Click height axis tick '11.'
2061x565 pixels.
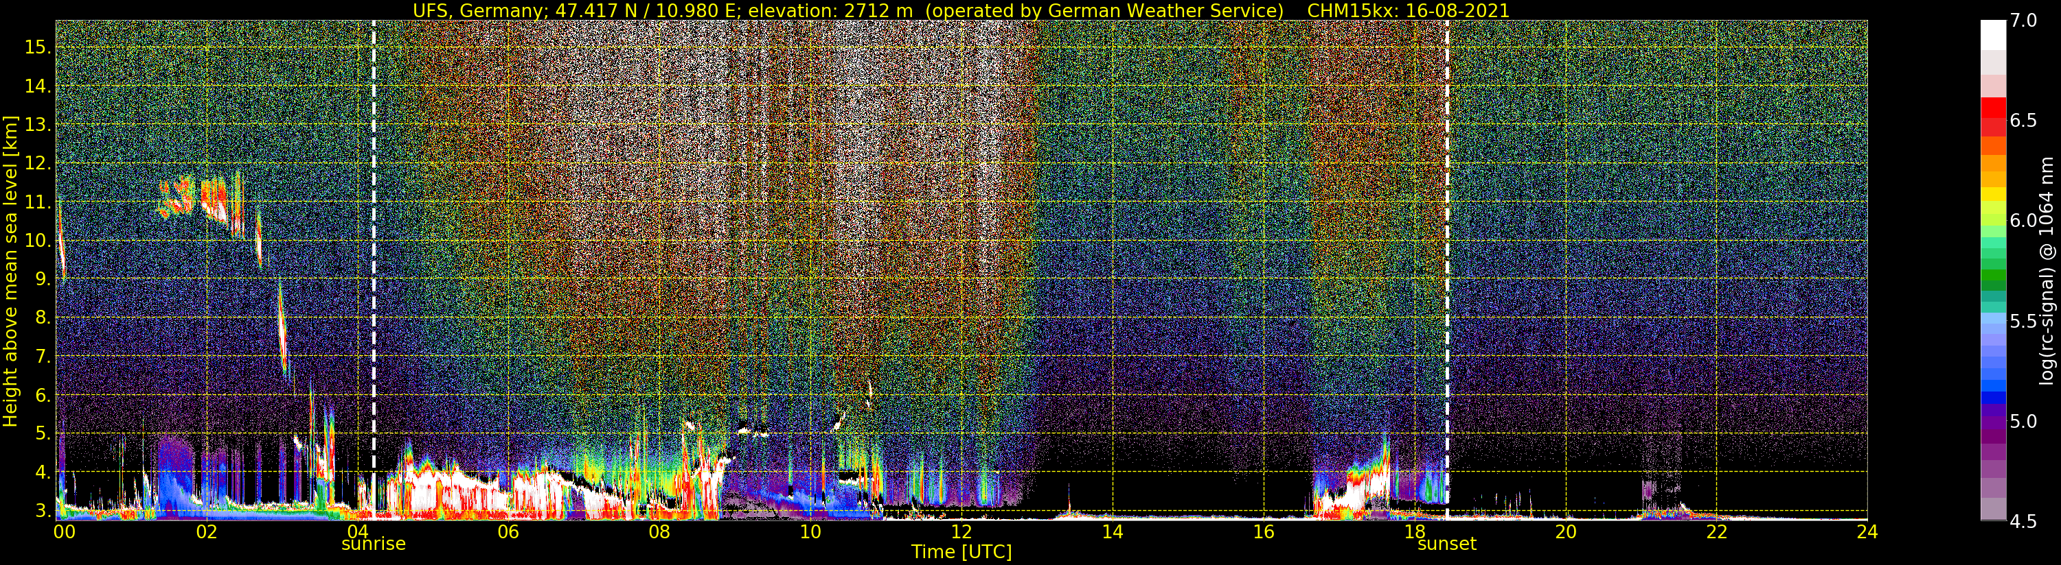pos(38,202)
